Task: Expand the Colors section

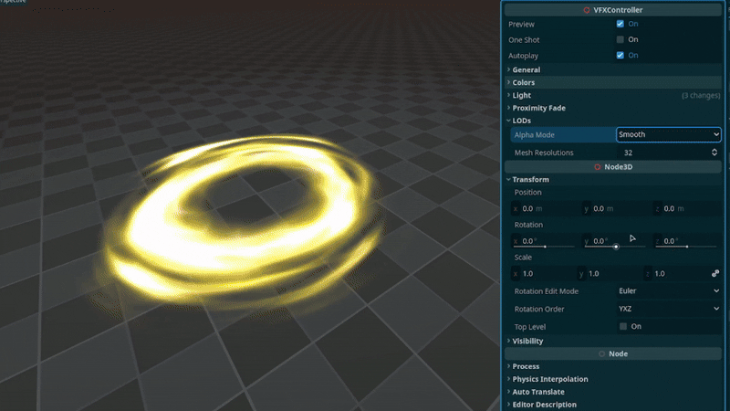Action: point(613,82)
